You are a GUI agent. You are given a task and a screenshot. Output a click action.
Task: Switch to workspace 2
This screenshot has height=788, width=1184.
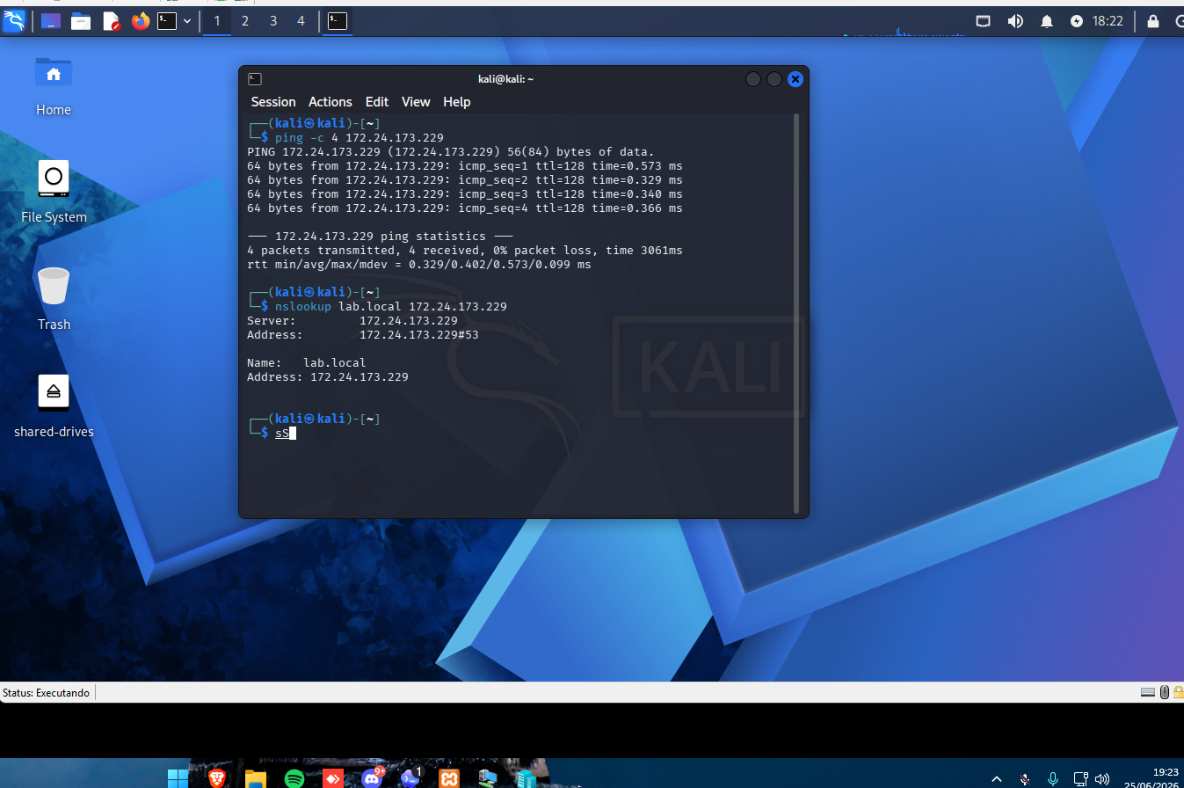click(x=245, y=21)
